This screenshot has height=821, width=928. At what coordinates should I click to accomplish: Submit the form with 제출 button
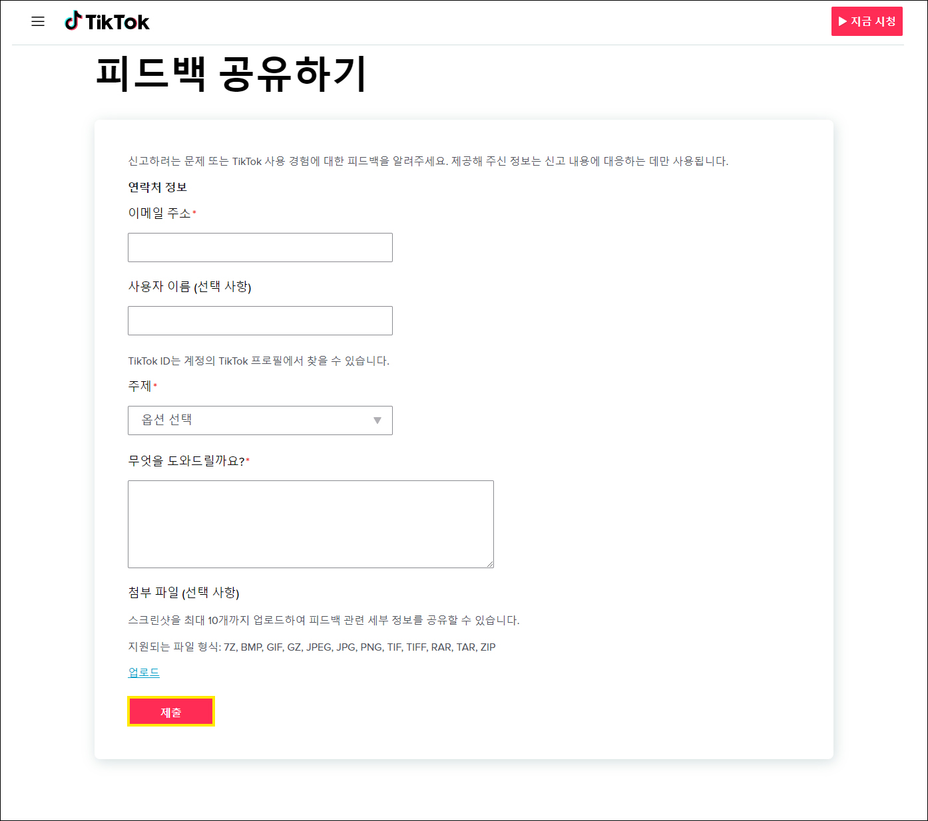[171, 712]
